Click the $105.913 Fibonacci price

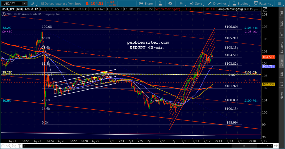pos(231,38)
